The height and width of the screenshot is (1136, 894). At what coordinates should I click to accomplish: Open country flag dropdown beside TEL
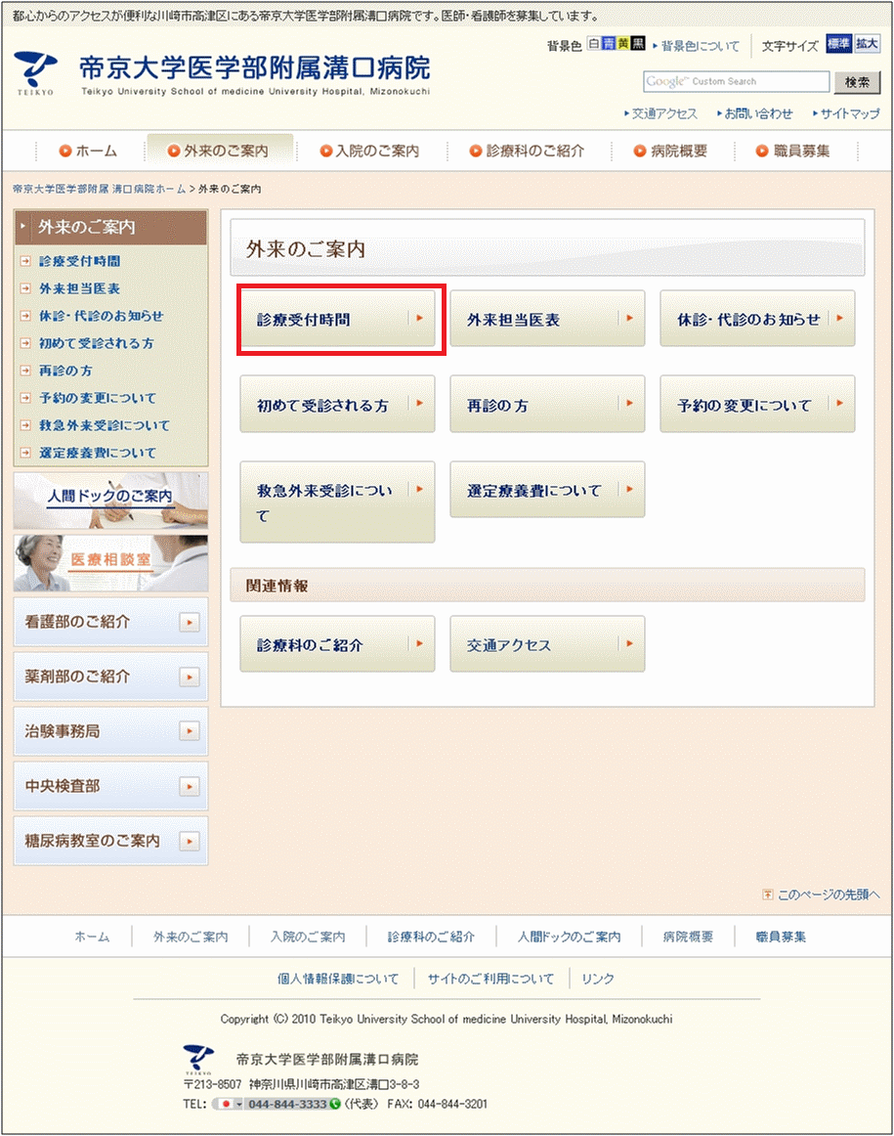coord(230,1104)
